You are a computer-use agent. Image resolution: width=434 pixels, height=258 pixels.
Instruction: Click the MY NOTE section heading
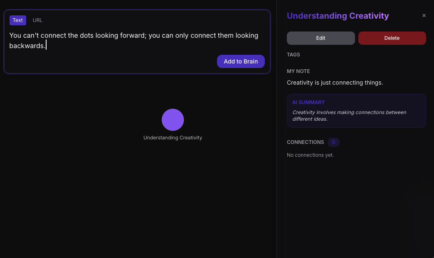298,71
